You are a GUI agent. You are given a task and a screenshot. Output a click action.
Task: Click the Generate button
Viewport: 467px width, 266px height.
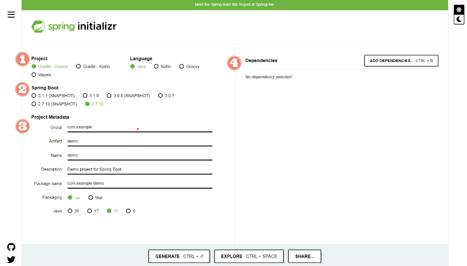(179, 256)
